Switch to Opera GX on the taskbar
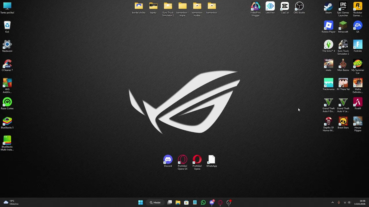Image resolution: width=369 pixels, height=207 pixels. point(220,202)
